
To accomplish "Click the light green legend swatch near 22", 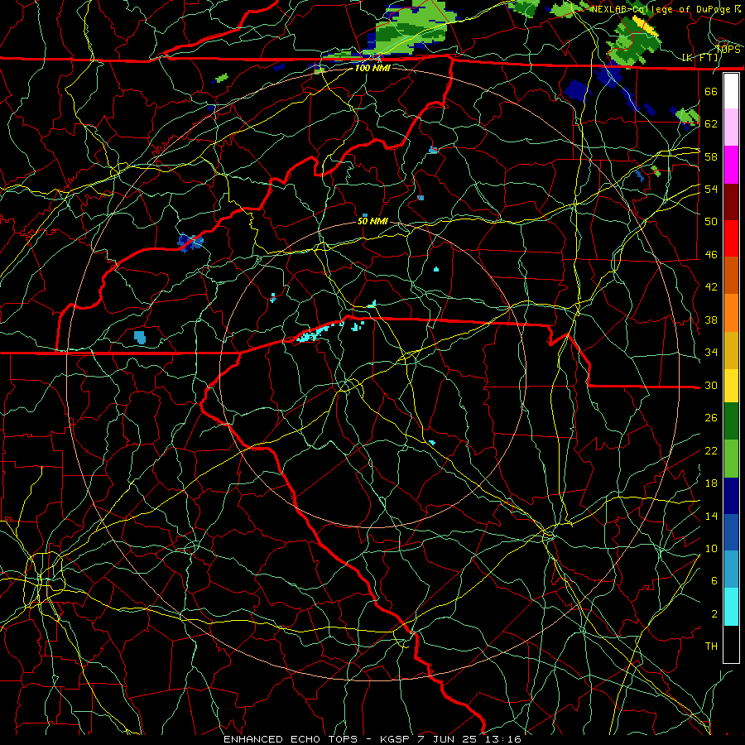I will [731, 459].
